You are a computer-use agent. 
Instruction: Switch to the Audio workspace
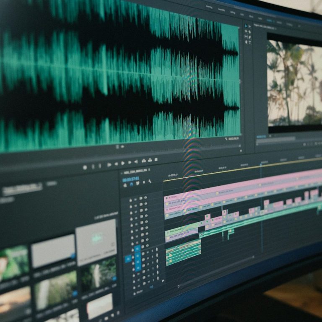point(260,18)
